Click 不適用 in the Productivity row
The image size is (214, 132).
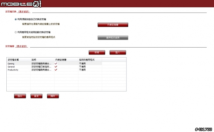coord(82,70)
